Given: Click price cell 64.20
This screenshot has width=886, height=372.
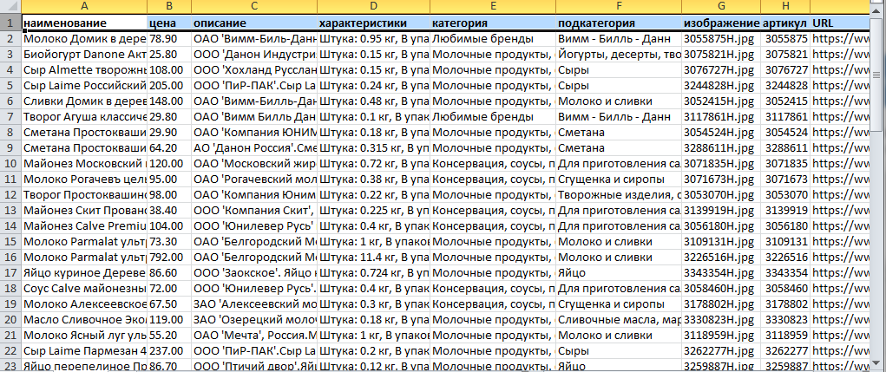Looking at the screenshot, I should (169, 148).
